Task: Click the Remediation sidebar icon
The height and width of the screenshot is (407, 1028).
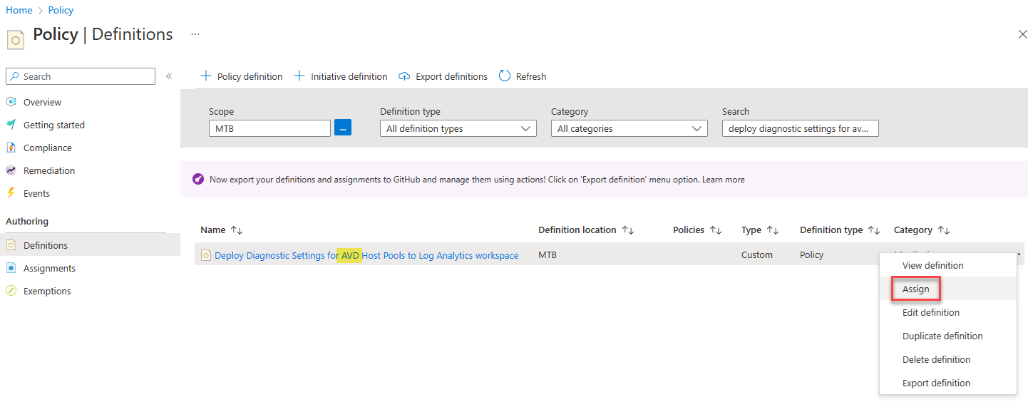Action: click(x=11, y=170)
